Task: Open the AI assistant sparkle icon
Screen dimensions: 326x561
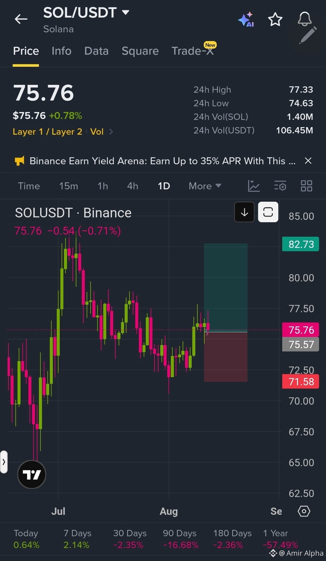Action: tap(246, 19)
